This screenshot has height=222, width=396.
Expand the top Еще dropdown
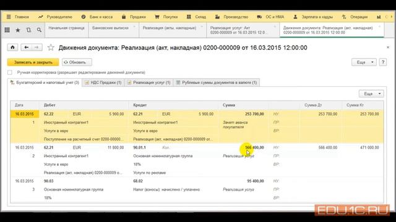[364, 62]
